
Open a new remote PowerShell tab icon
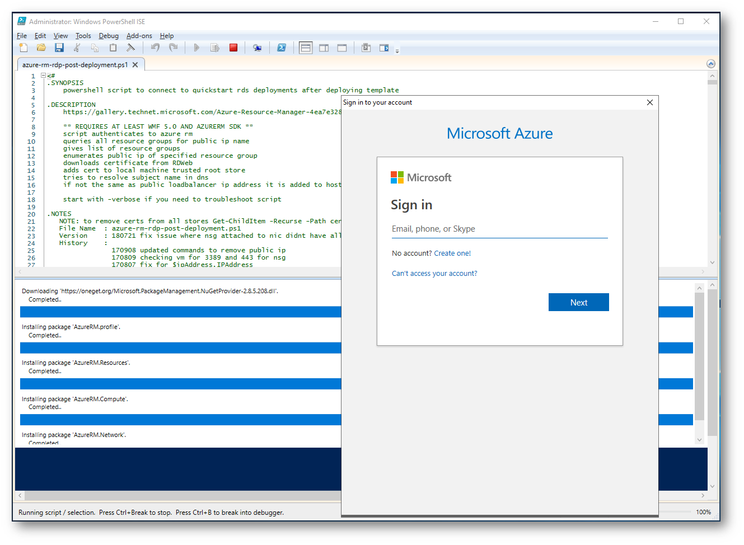coord(257,48)
